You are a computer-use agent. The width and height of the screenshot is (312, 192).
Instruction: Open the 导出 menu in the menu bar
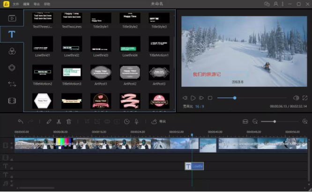37,4
